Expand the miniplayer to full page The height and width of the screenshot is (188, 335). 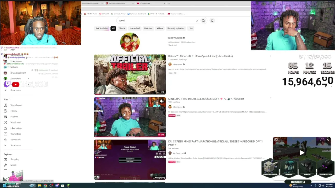pyautogui.click(x=276, y=140)
